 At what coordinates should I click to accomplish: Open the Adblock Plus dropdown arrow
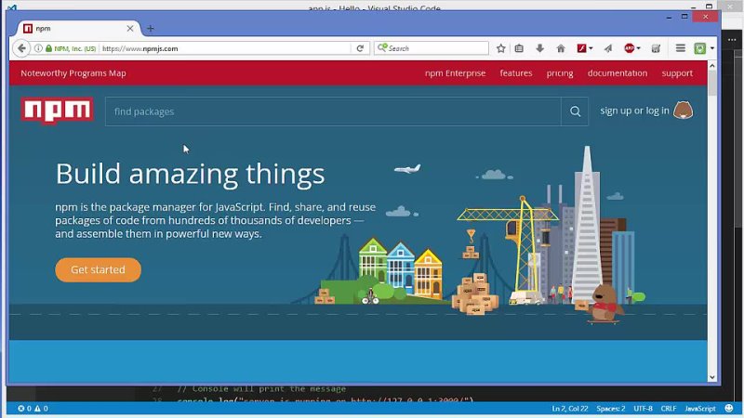coord(639,48)
